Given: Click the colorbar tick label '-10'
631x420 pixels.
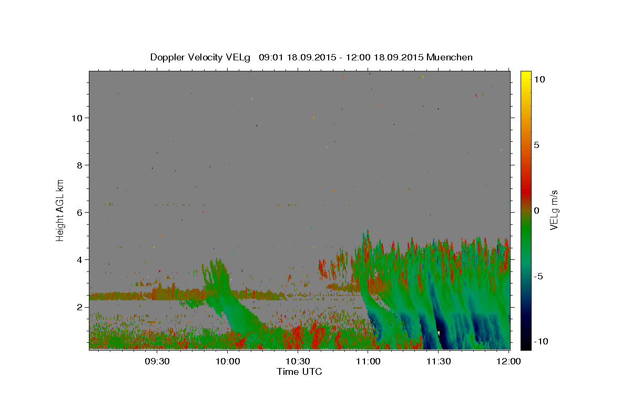Looking at the screenshot, I should pos(540,341).
